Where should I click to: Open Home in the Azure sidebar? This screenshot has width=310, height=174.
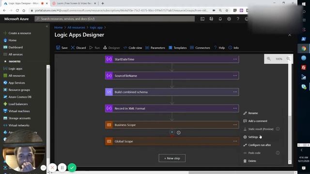click(x=10, y=40)
